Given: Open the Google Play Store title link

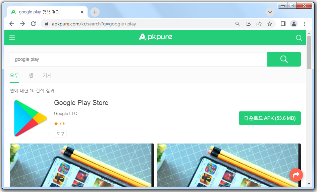Looking at the screenshot, I should (81, 103).
